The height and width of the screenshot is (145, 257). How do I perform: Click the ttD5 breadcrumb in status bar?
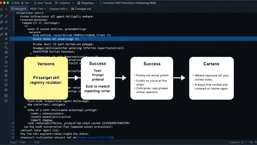[x=37, y=142]
